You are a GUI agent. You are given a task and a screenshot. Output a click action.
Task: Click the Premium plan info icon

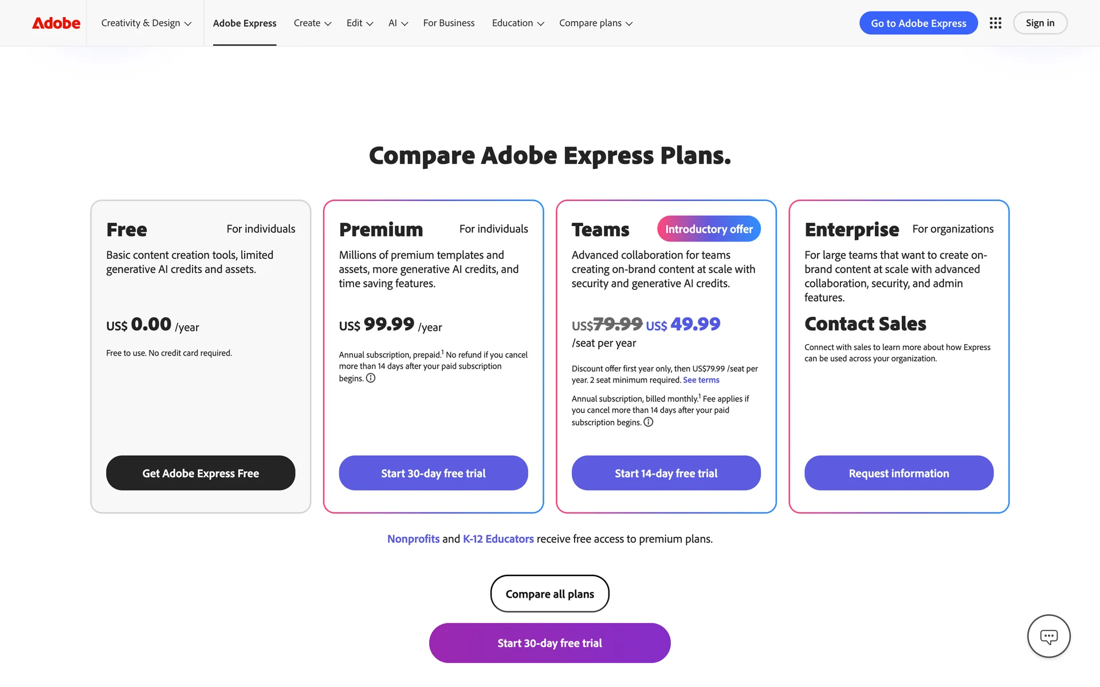371,378
